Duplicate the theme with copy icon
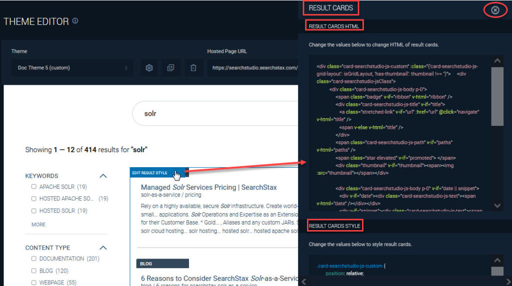Viewport: 512px width, 286px height. [x=170, y=68]
